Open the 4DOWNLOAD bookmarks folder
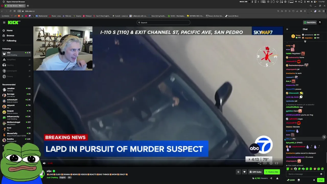The image size is (327, 184). 195,16
